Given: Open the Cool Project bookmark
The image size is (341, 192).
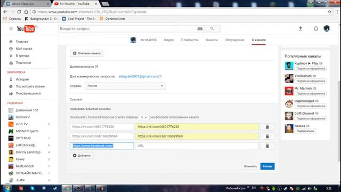Looking at the screenshot, I should pyautogui.click(x=79, y=19).
